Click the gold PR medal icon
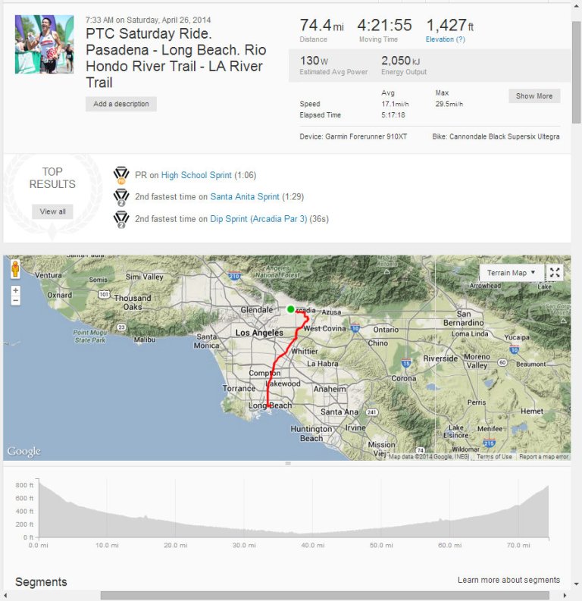Screen dimensions: 582x601 pos(121,175)
